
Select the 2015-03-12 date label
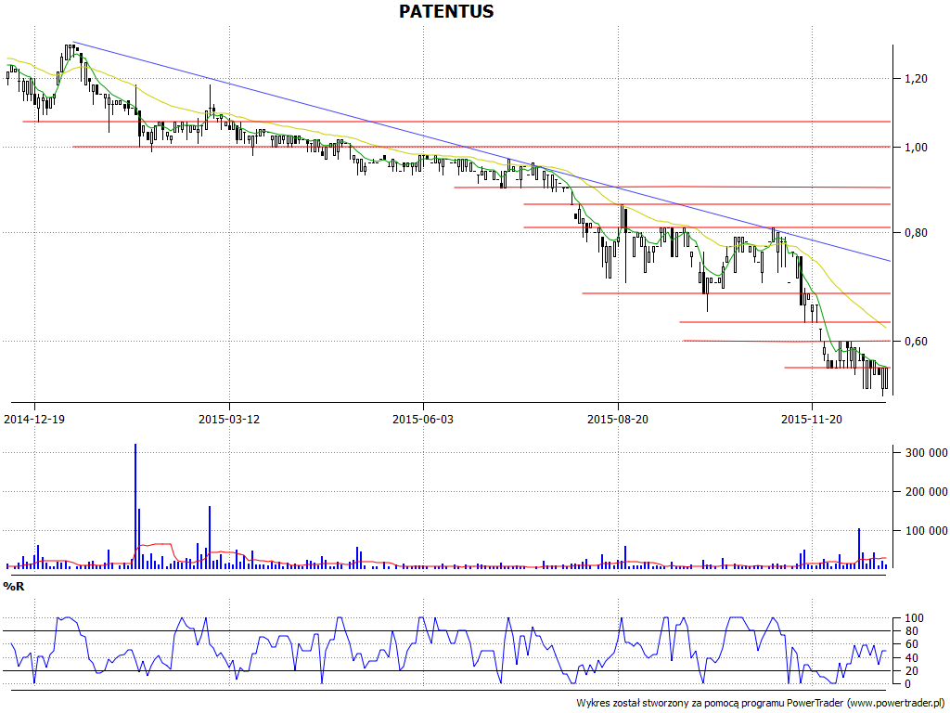(x=229, y=419)
